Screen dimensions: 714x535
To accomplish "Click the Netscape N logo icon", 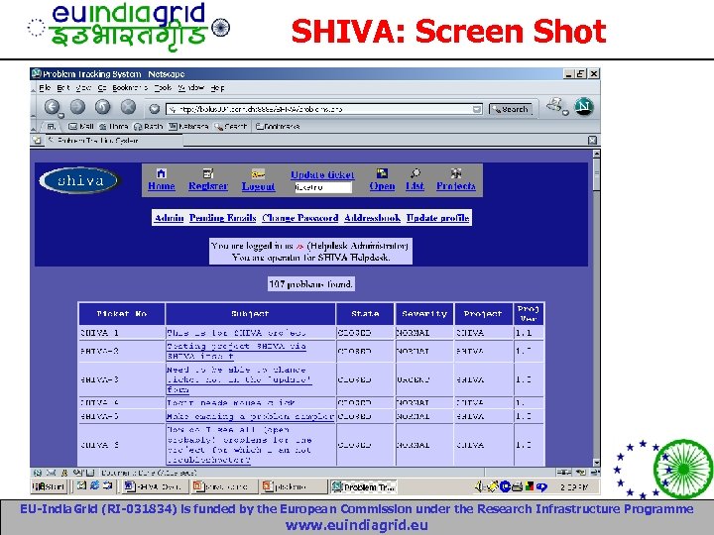I will coord(583,107).
